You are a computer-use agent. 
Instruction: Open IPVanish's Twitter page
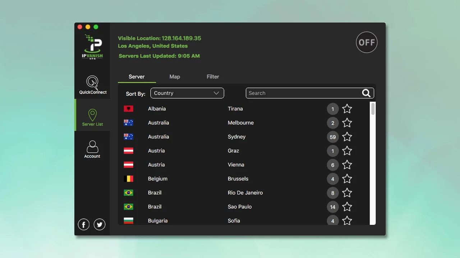click(x=100, y=224)
